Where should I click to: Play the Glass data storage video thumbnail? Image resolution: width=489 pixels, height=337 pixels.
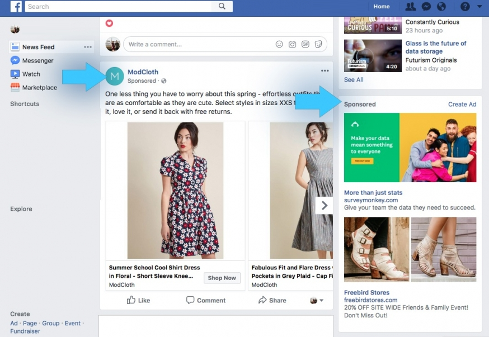point(373,56)
